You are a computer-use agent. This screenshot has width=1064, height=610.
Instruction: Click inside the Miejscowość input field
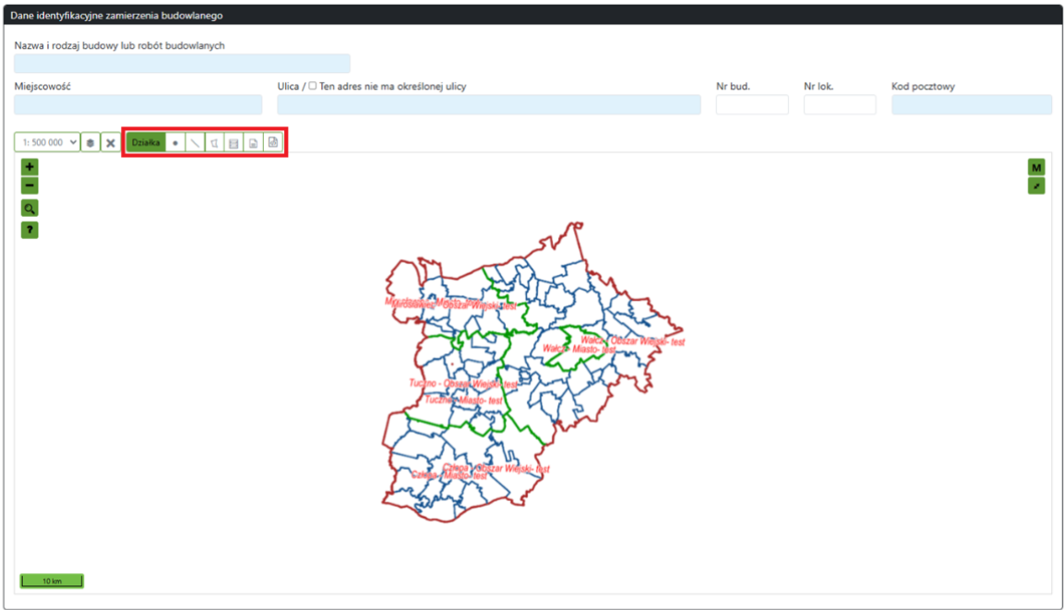tap(137, 104)
